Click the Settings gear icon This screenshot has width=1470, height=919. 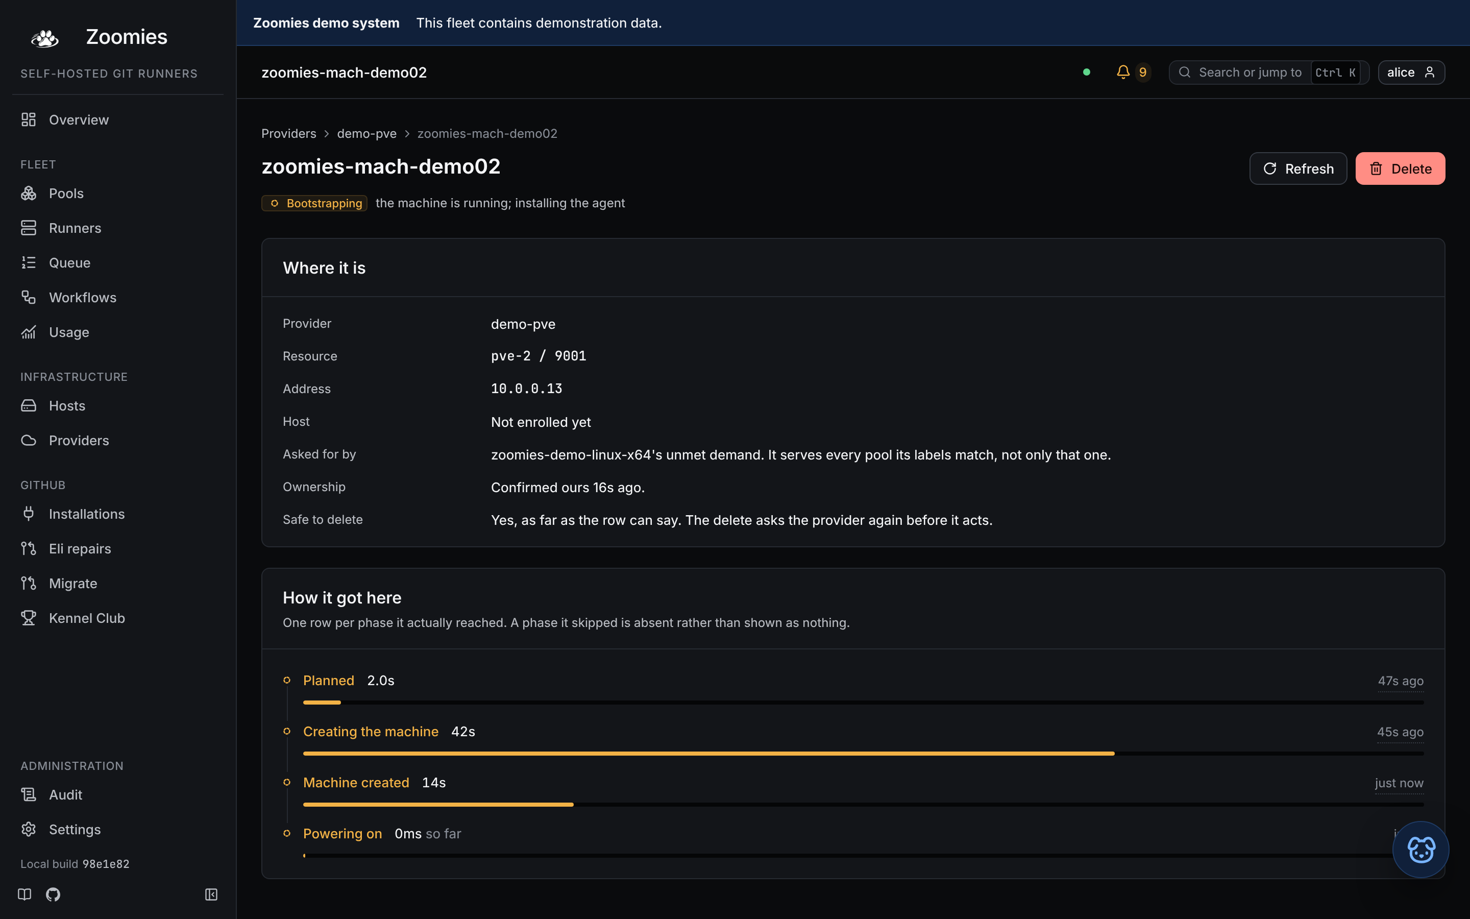pos(29,829)
